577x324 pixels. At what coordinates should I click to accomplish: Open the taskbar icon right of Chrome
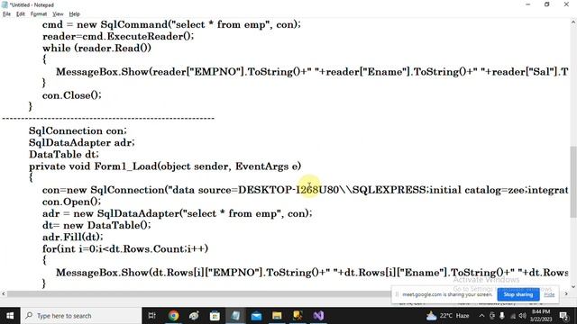(x=195, y=316)
